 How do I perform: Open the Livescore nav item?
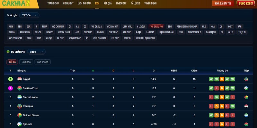point(121,3)
